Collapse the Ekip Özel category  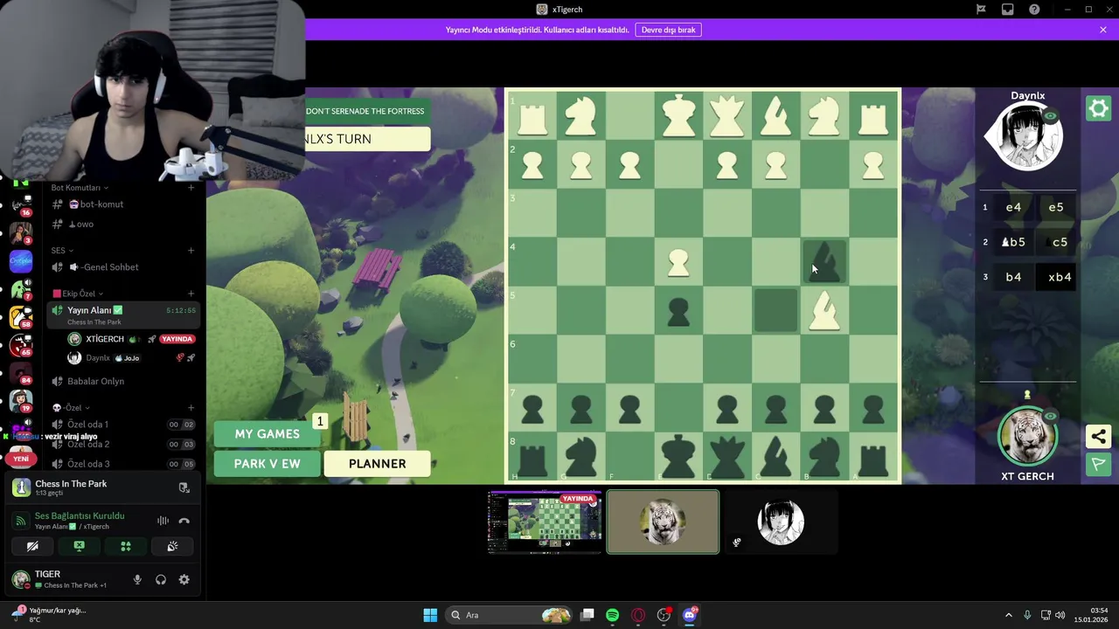(78, 294)
